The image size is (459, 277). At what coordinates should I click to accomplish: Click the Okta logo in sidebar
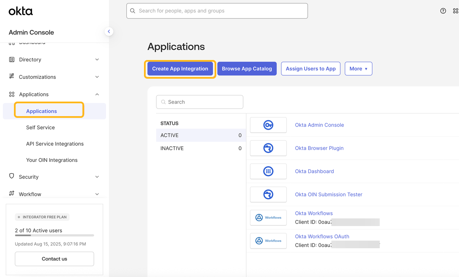(21, 11)
